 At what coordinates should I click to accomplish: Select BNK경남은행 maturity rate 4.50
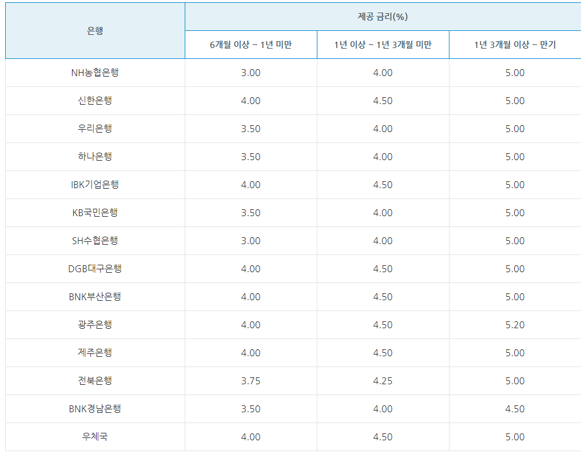coord(515,409)
